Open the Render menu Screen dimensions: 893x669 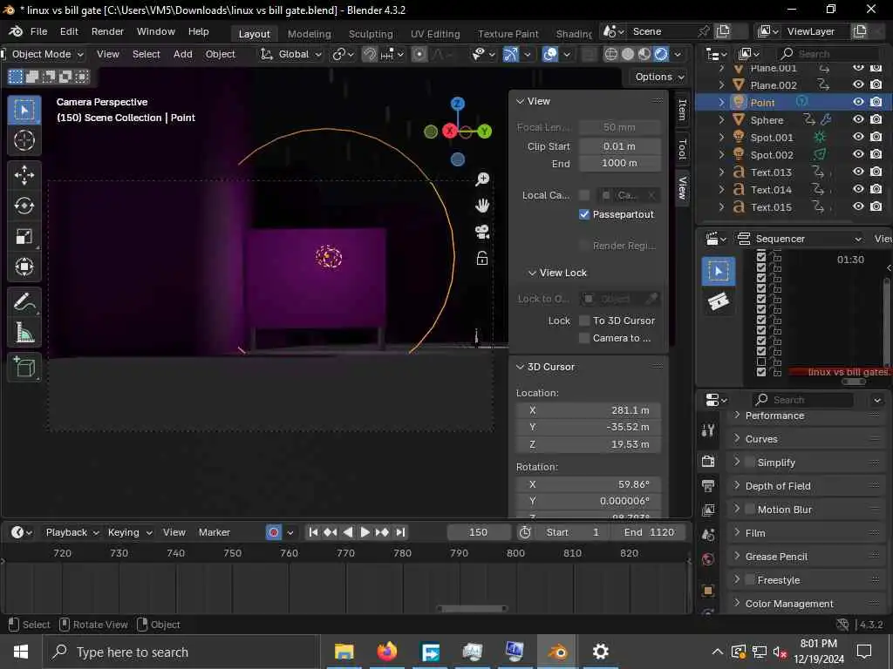click(x=107, y=31)
